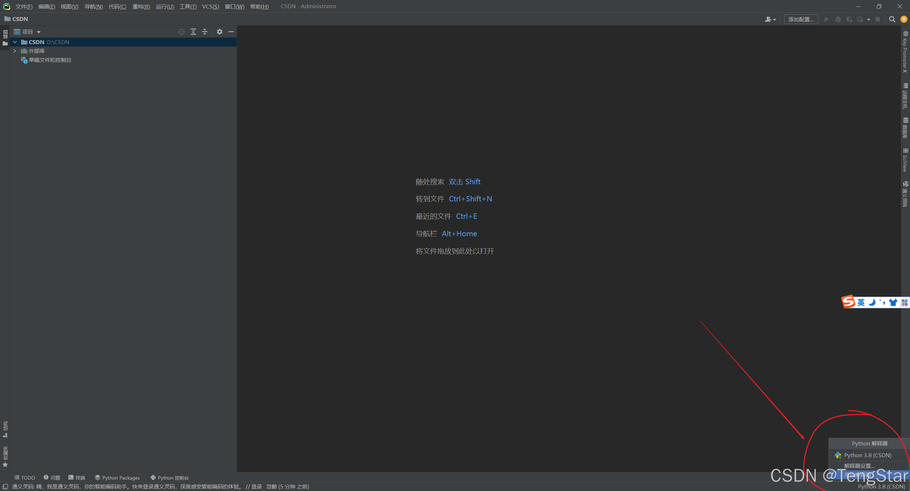This screenshot has height=491, width=910.
Task: Hide the project panel with minus icon
Action: [x=231, y=32]
